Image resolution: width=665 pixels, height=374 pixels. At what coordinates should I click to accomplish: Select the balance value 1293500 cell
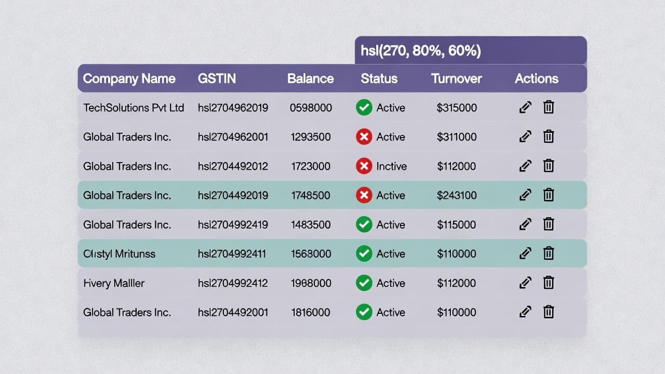point(311,137)
